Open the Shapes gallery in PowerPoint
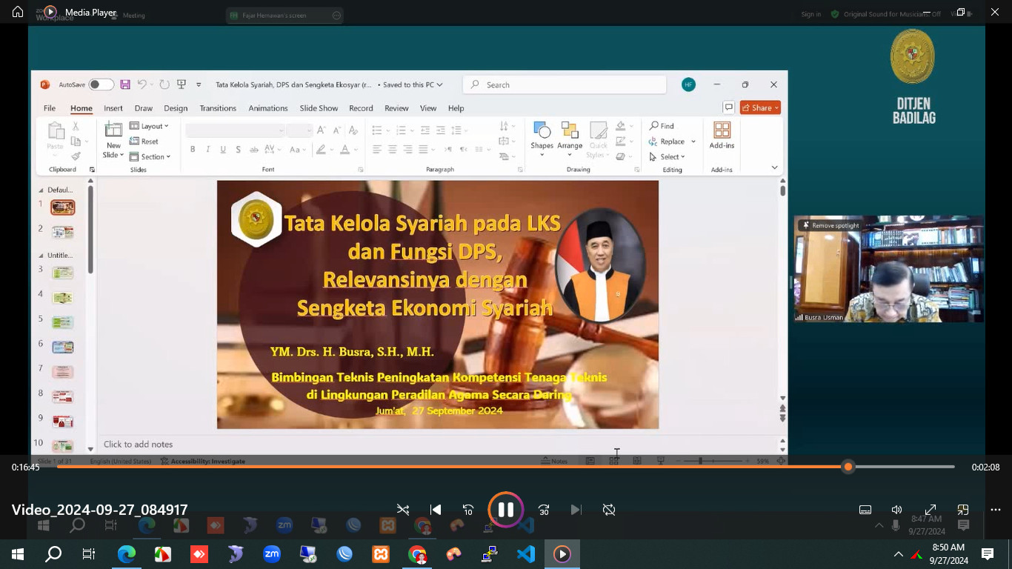This screenshot has width=1012, height=569. coord(542,139)
